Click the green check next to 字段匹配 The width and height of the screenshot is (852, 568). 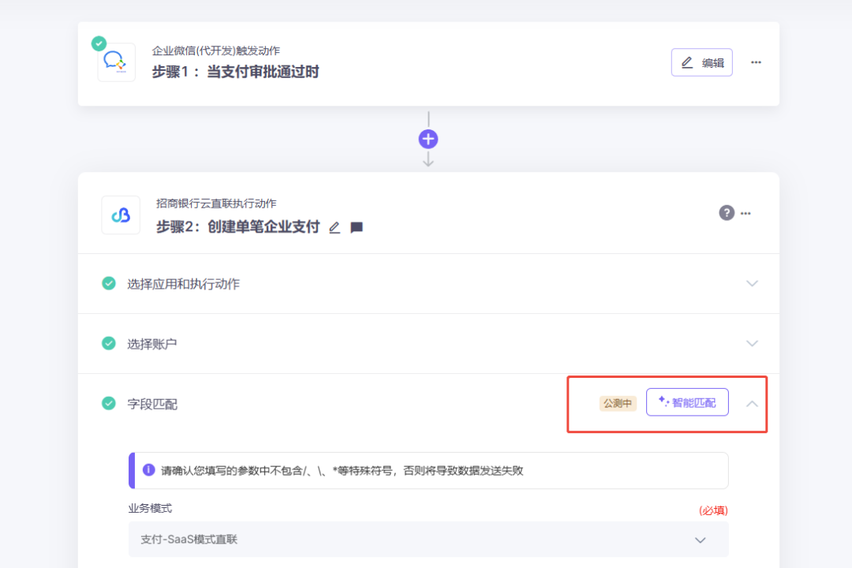[x=109, y=403]
